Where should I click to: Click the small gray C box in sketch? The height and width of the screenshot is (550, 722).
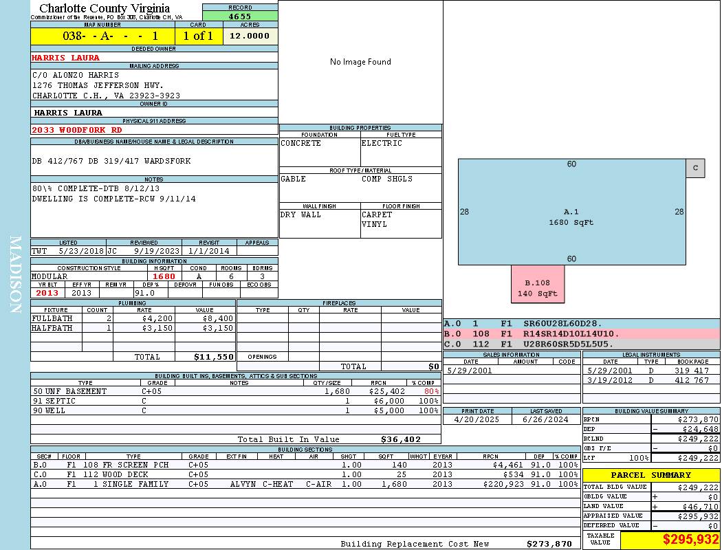[695, 168]
